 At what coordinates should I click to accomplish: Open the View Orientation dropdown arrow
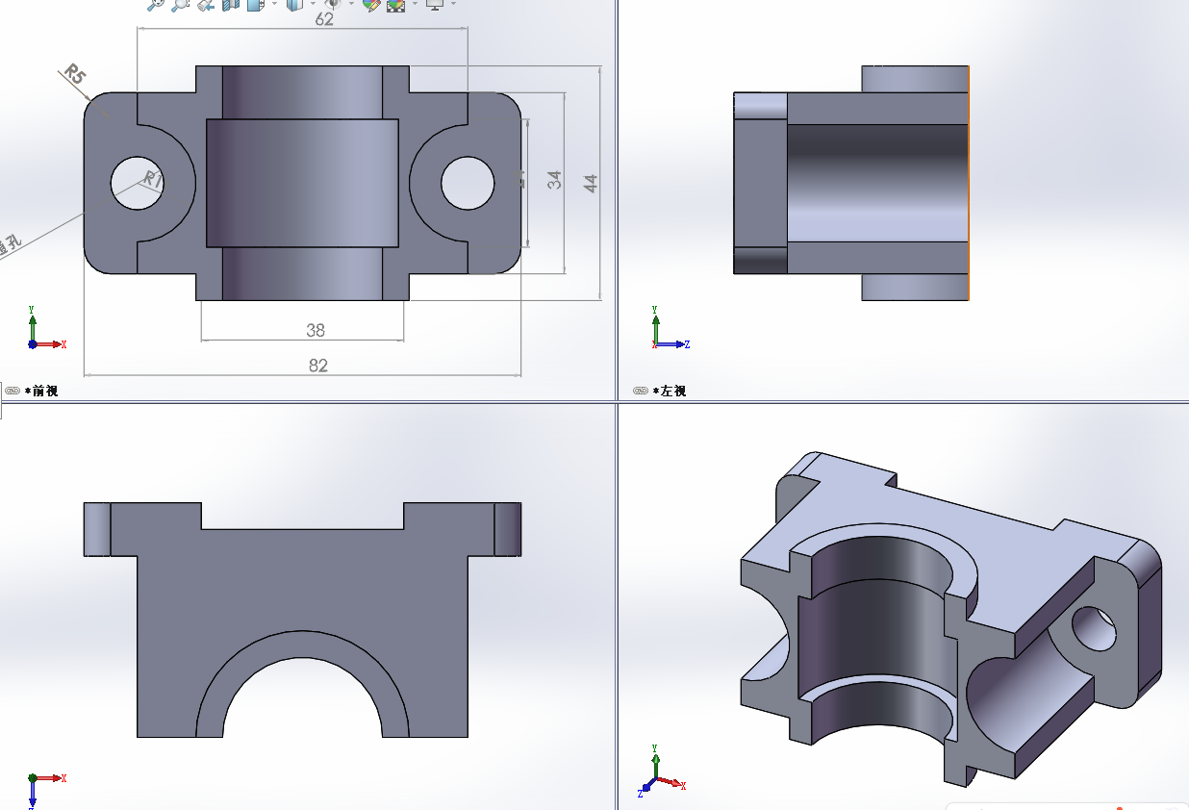274,4
